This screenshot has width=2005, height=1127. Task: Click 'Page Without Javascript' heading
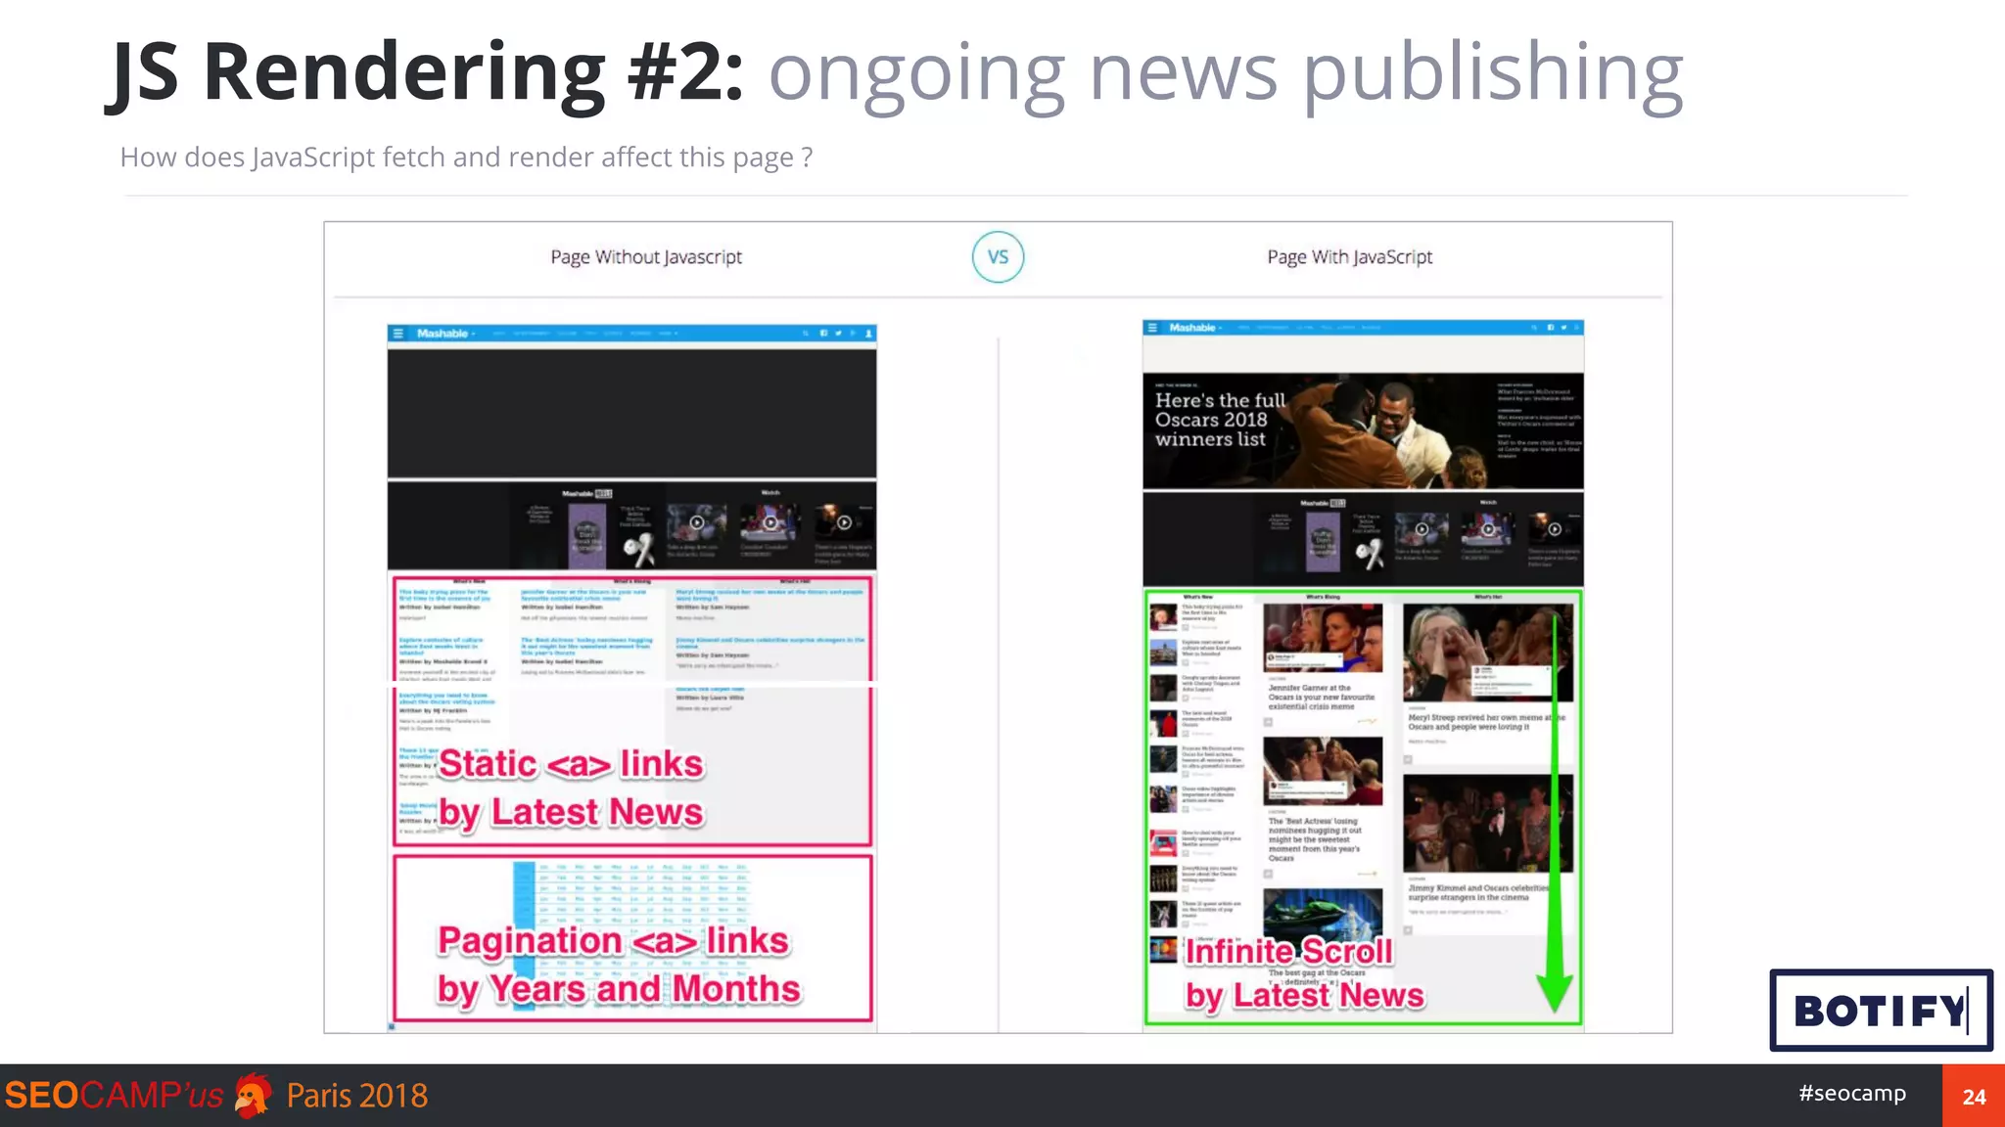(646, 257)
